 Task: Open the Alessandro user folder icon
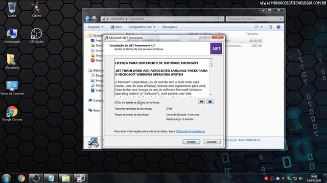click(12, 62)
